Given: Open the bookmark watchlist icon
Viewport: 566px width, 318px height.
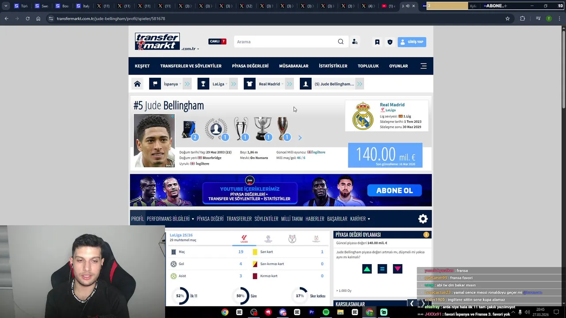Looking at the screenshot, I should [377, 42].
